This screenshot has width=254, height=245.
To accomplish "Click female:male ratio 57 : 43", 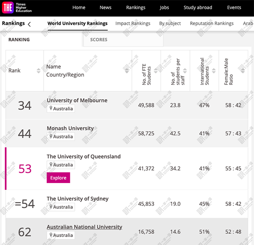I will [233, 134].
